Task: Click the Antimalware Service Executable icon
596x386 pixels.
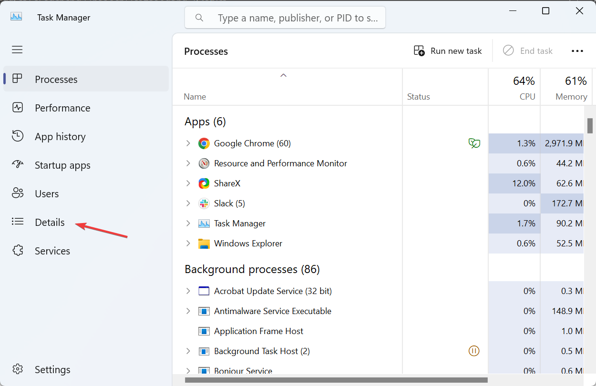Action: coord(204,311)
